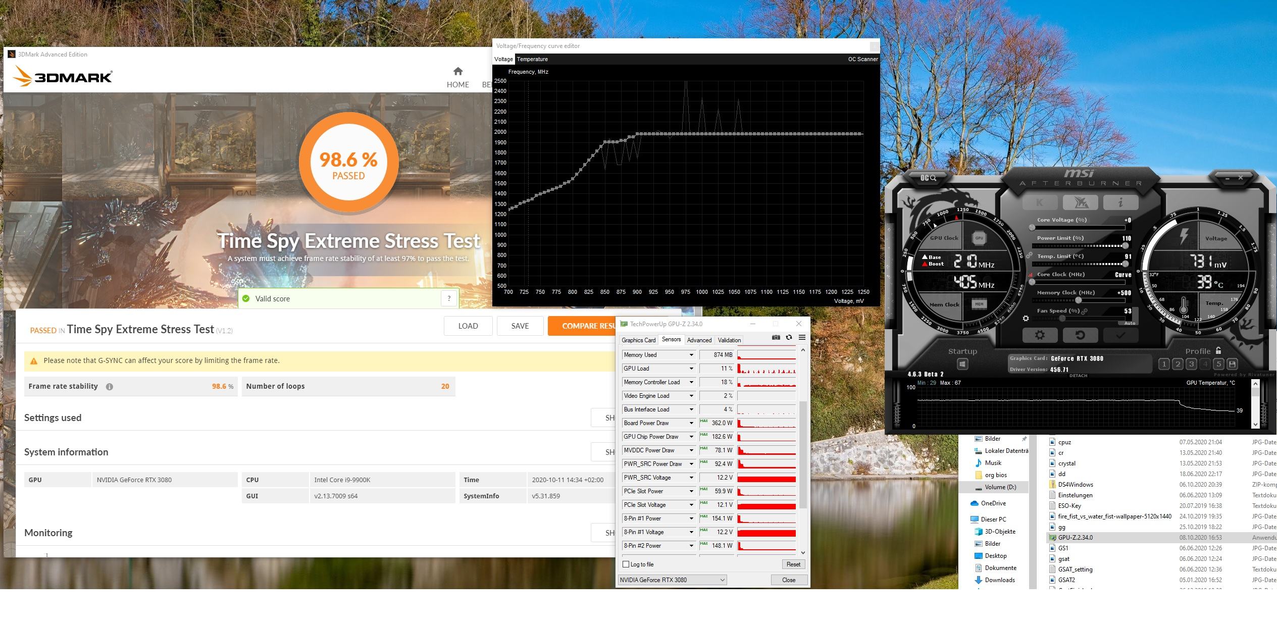Switch curve editor to Temperature tab
1277x624 pixels.
[532, 59]
